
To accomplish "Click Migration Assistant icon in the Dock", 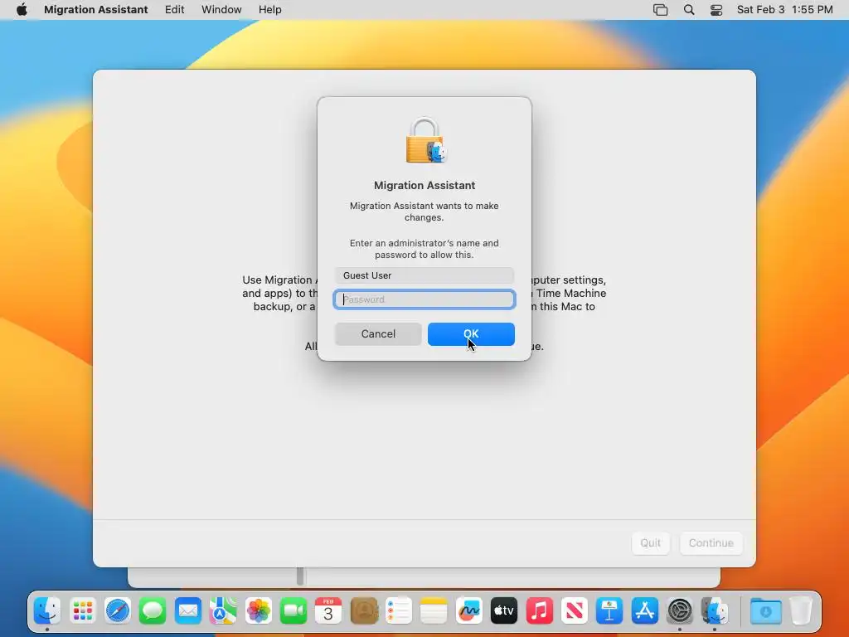I will pos(715,611).
